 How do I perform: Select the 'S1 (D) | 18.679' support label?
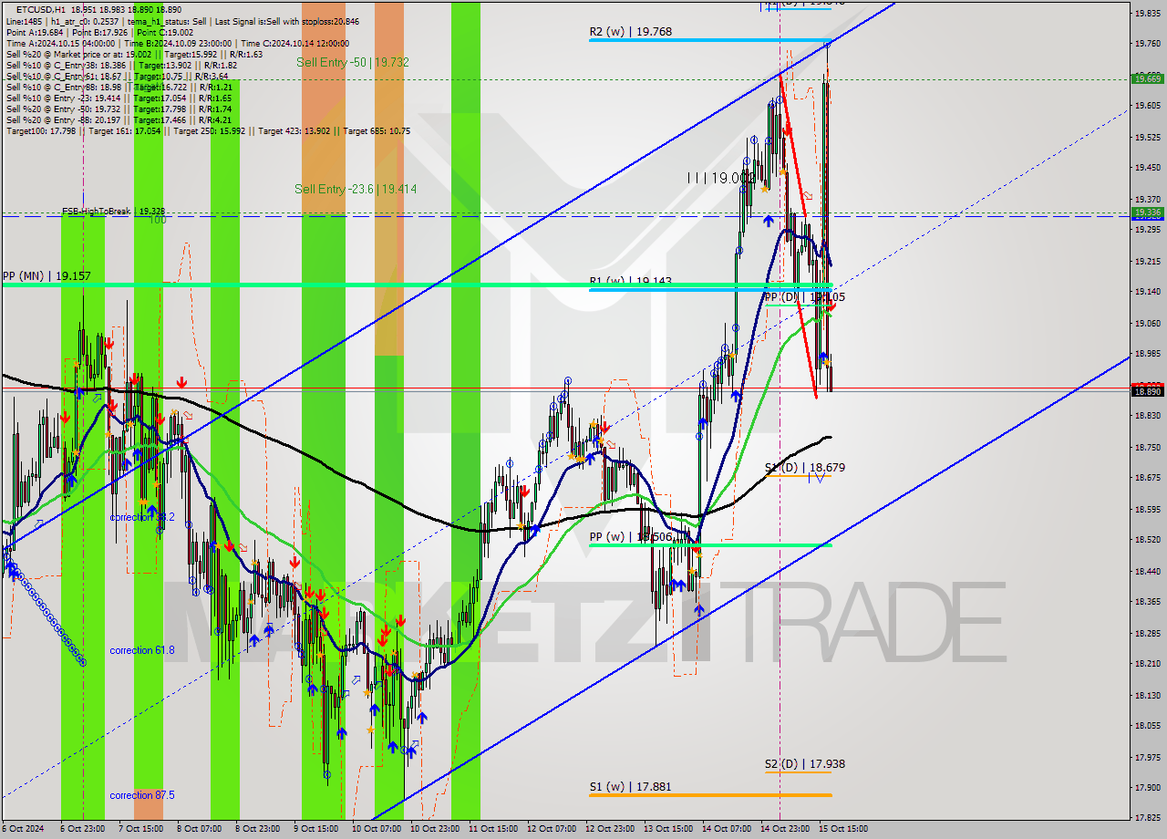tap(804, 467)
